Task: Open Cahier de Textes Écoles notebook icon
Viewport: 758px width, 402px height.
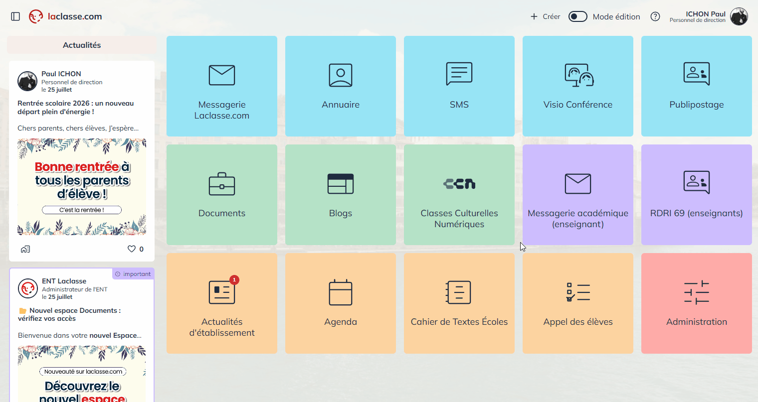Action: click(458, 292)
